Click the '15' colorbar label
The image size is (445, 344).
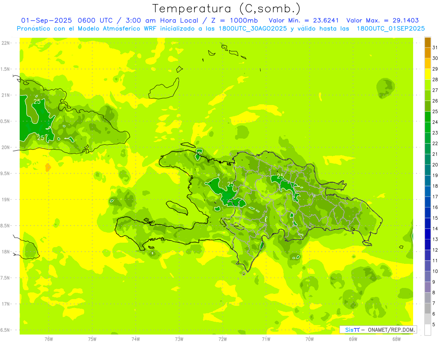coord(435,218)
